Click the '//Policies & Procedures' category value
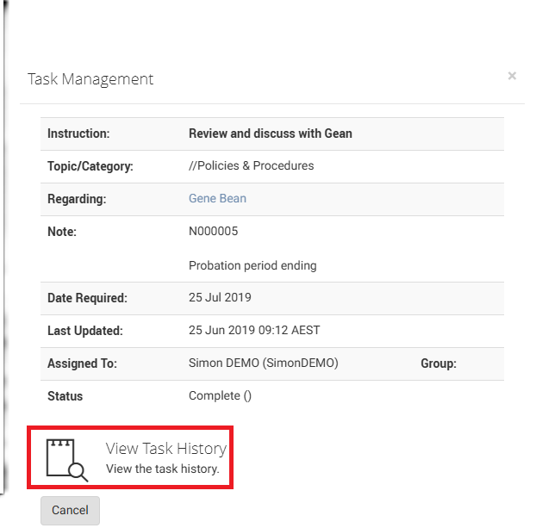 click(251, 165)
